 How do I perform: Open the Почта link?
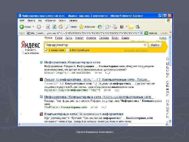pyautogui.click(x=59, y=38)
